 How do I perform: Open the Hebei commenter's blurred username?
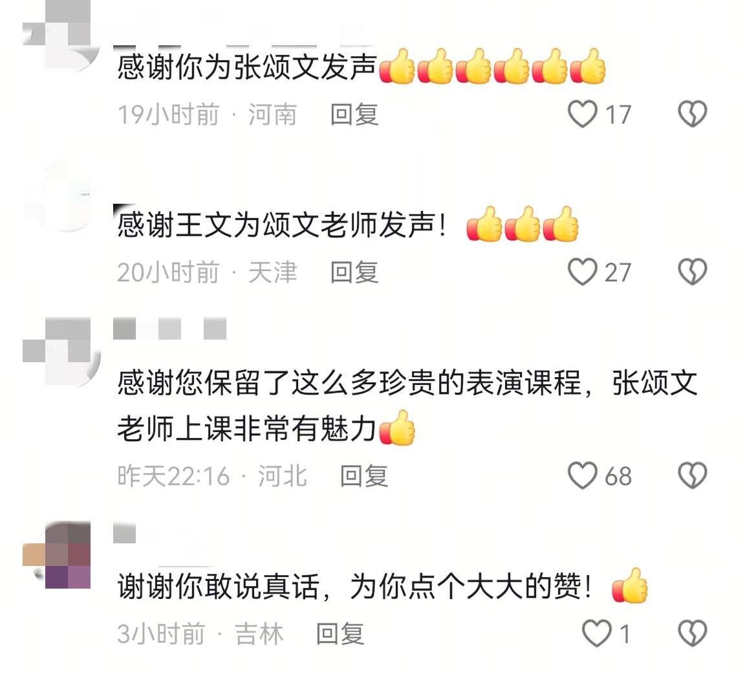click(169, 329)
